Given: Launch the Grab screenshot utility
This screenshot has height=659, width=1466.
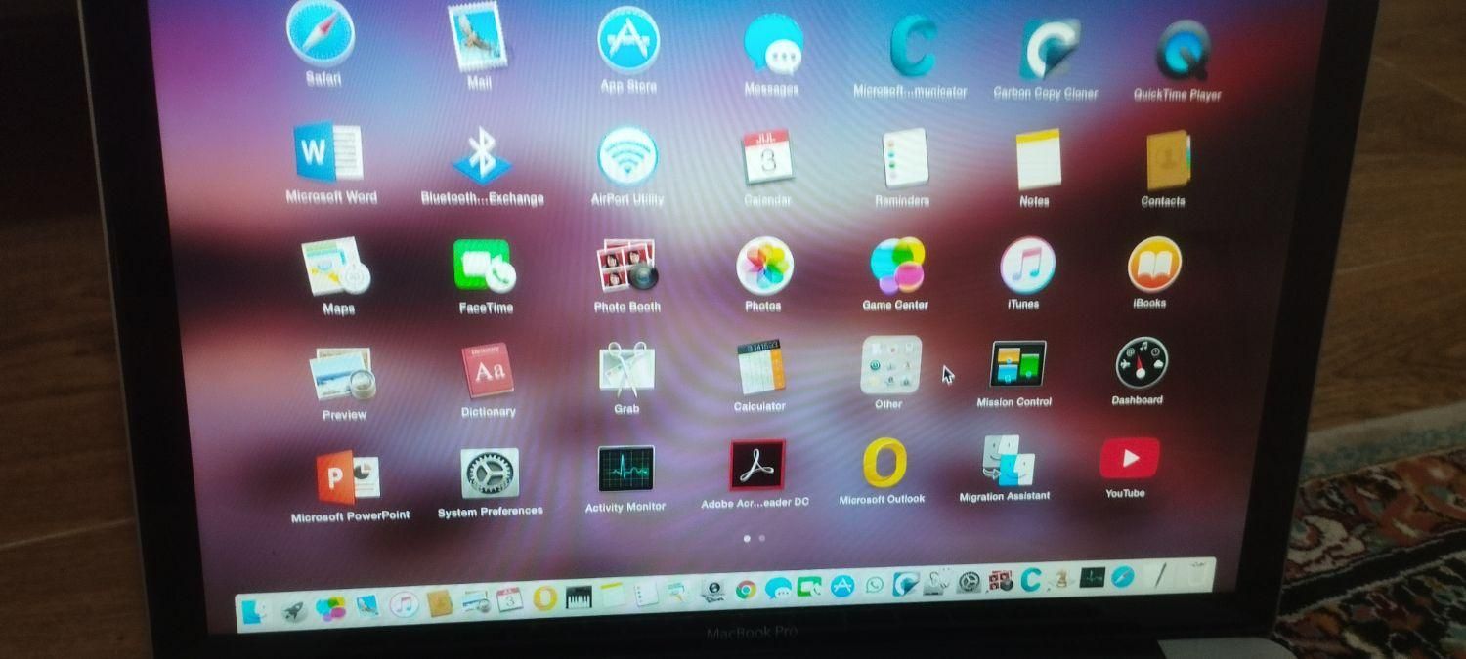Looking at the screenshot, I should click(x=626, y=369).
